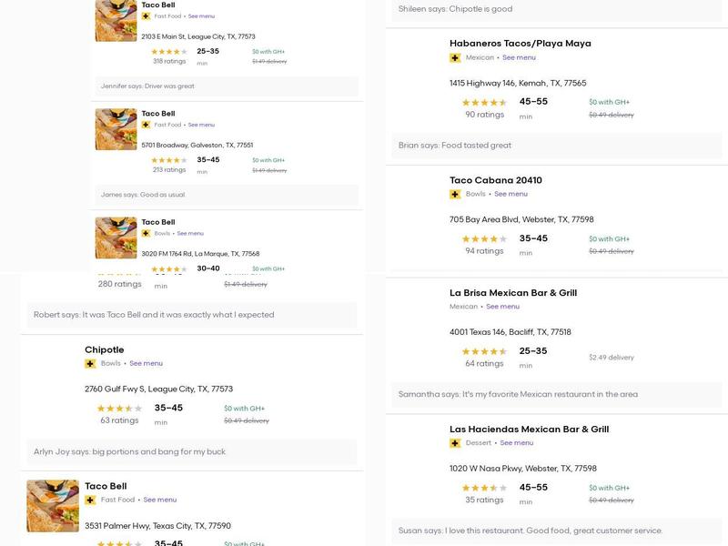
Task: Open See menu for Las Haciendas Mexican Bar & Grill
Action: (x=516, y=443)
